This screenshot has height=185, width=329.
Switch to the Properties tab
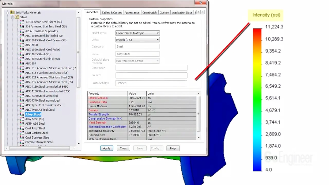pos(92,12)
